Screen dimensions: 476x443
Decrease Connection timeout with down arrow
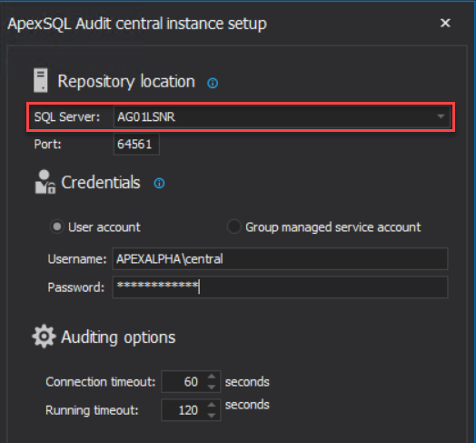click(x=212, y=387)
